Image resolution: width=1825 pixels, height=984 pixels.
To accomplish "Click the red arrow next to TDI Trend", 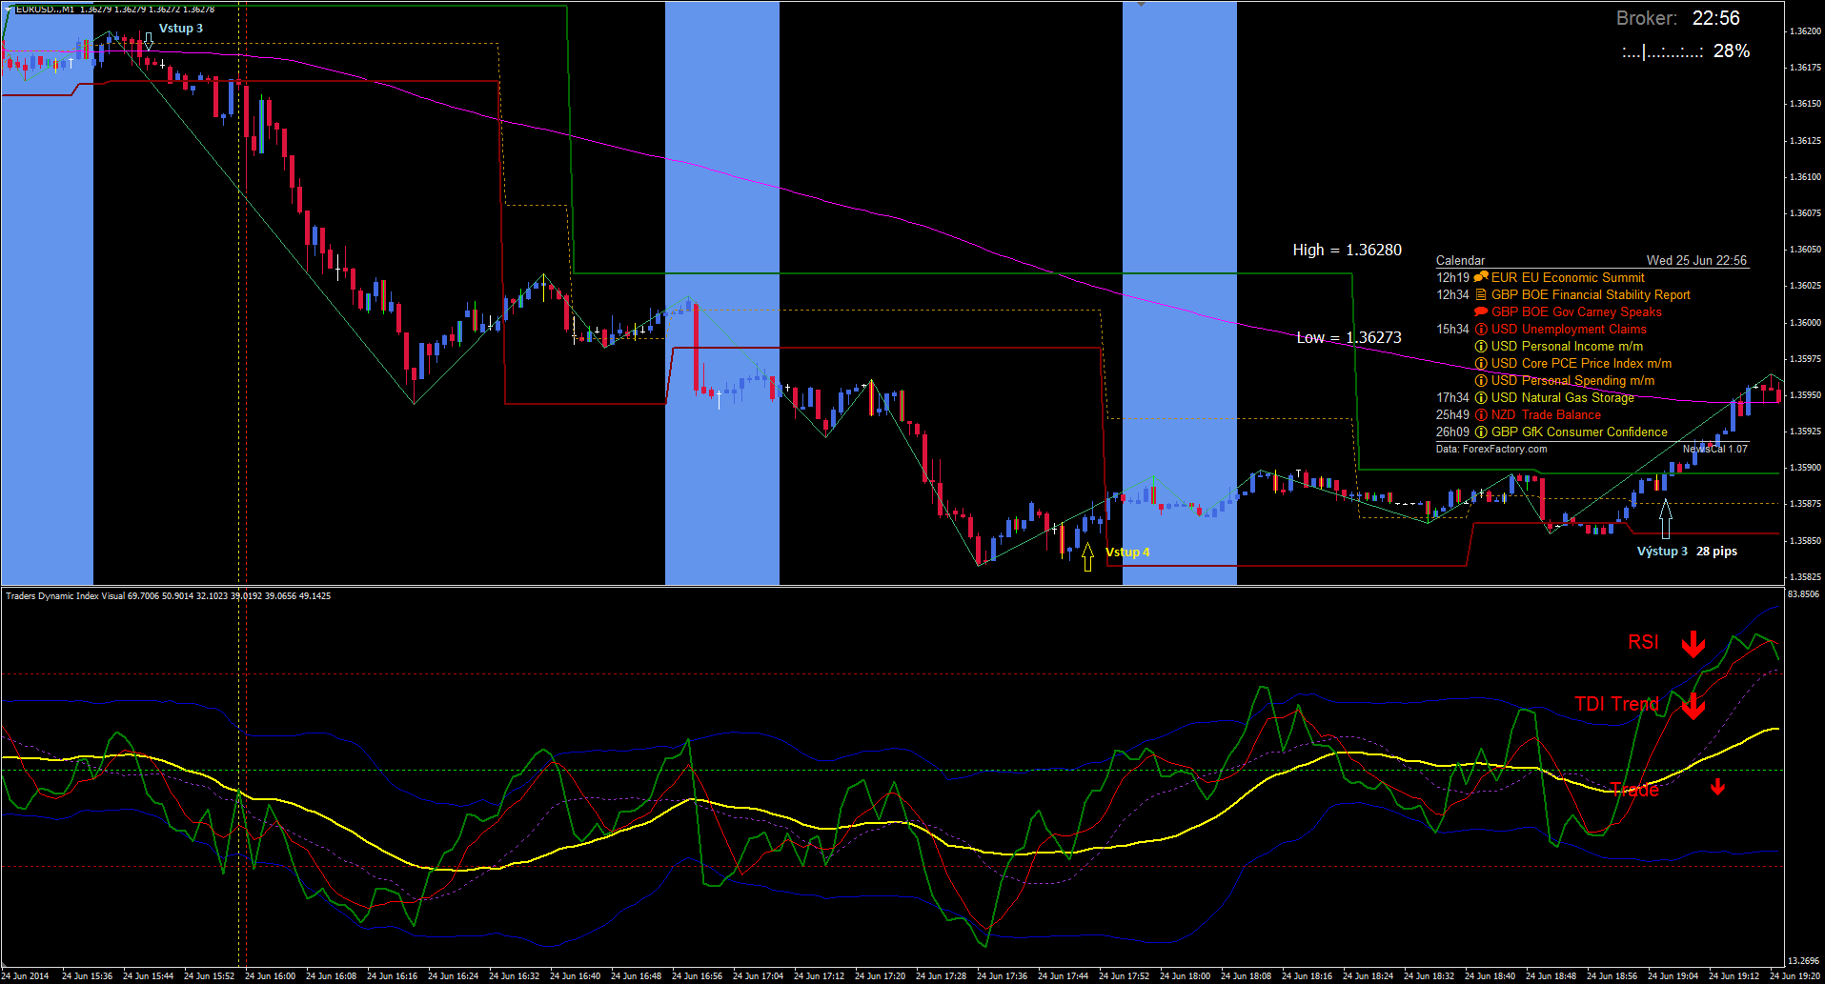I will pyautogui.click(x=1693, y=706).
